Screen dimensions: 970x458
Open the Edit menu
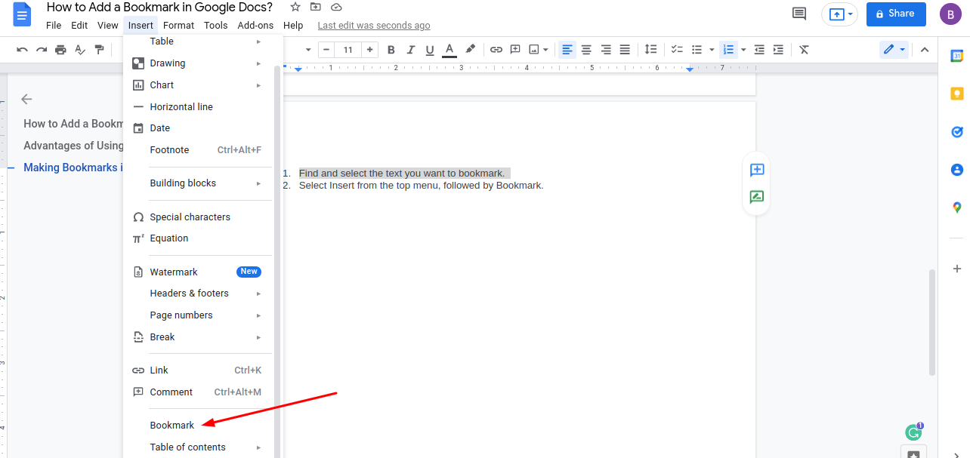tap(79, 25)
